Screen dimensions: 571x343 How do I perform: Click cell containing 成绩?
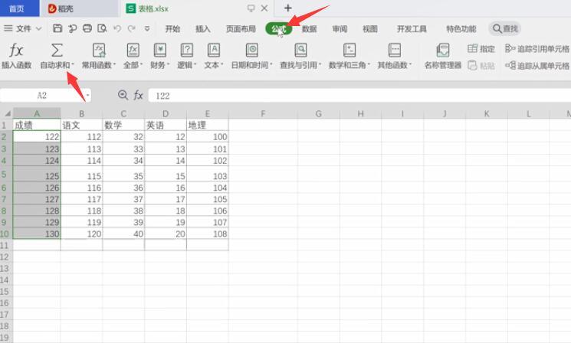click(37, 125)
